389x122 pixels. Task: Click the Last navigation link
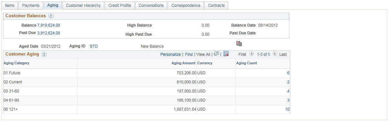pos(283,54)
